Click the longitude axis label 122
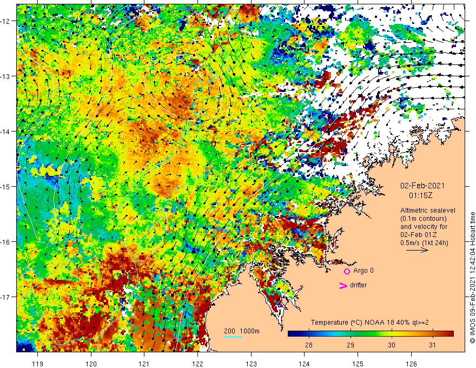The width and height of the screenshot is (476, 368). click(197, 364)
